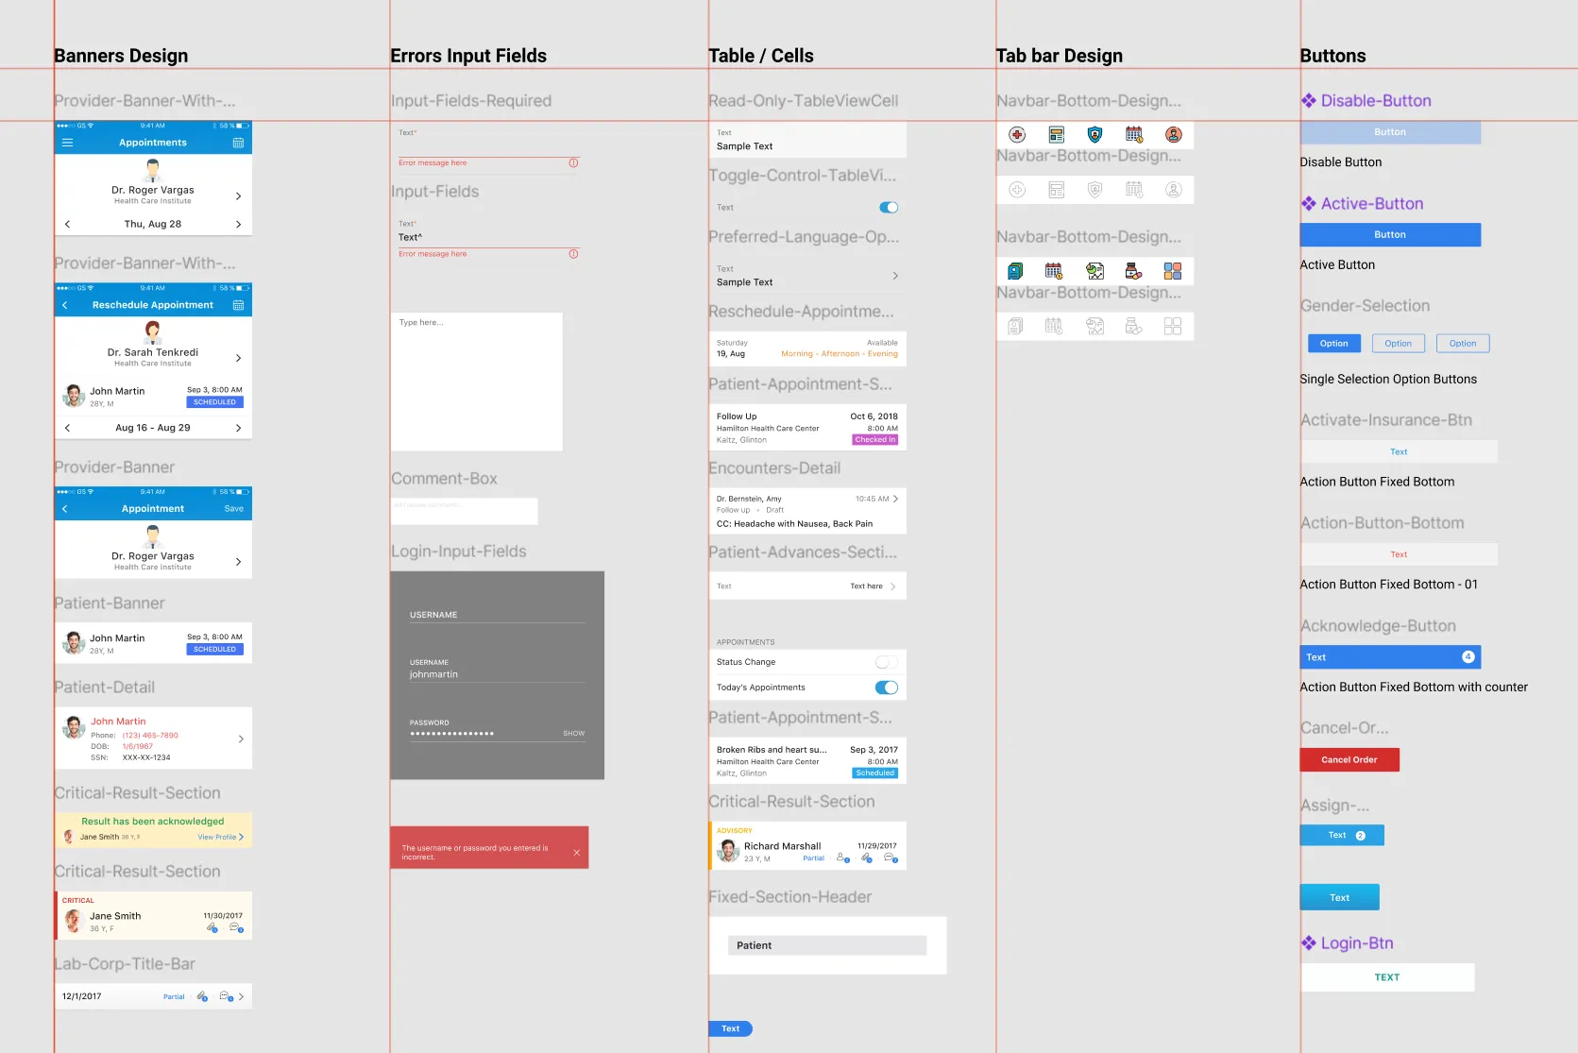Image resolution: width=1578 pixels, height=1053 pixels.
Task: Click the Login TEXT button
Action: coord(1387,977)
